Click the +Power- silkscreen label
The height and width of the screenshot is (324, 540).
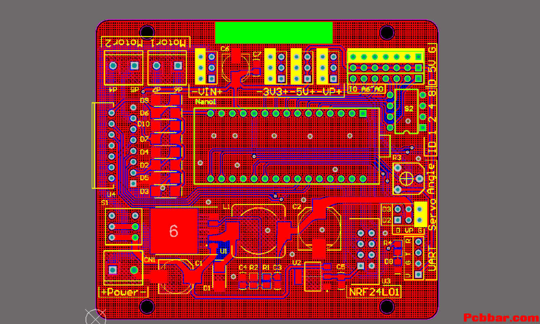[x=124, y=292]
